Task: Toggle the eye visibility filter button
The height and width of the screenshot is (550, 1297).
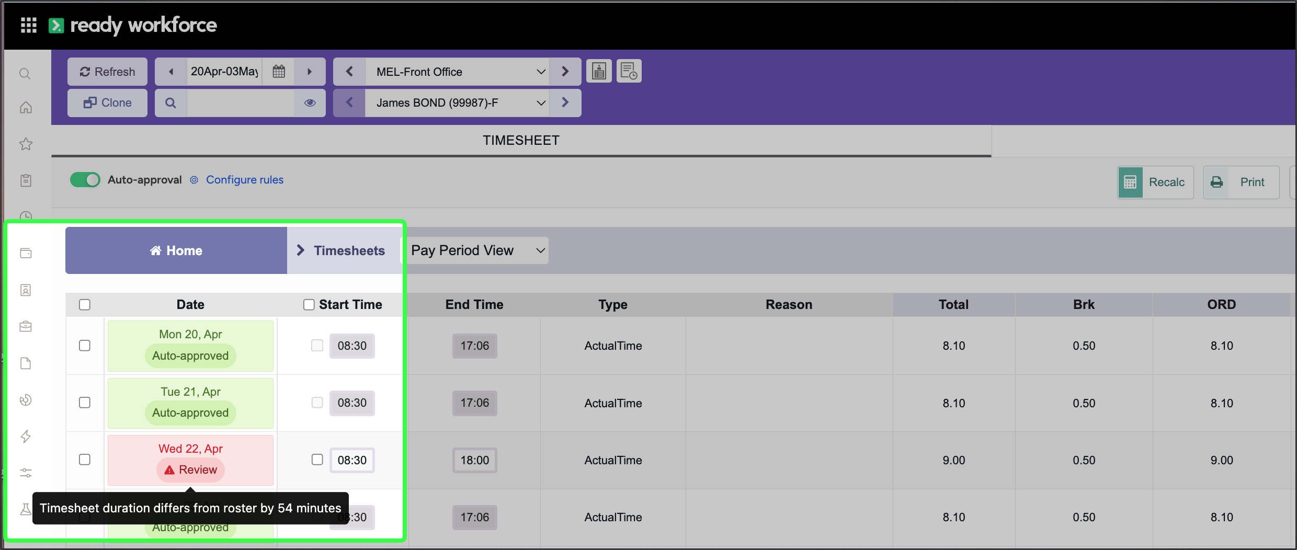Action: click(x=310, y=102)
